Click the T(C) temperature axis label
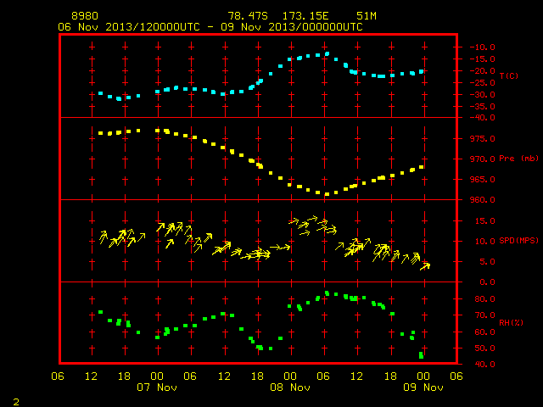 pos(509,75)
